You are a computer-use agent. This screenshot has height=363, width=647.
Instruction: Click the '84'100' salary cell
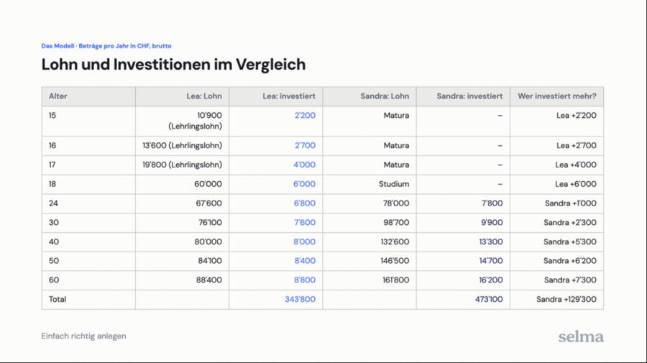click(x=182, y=261)
